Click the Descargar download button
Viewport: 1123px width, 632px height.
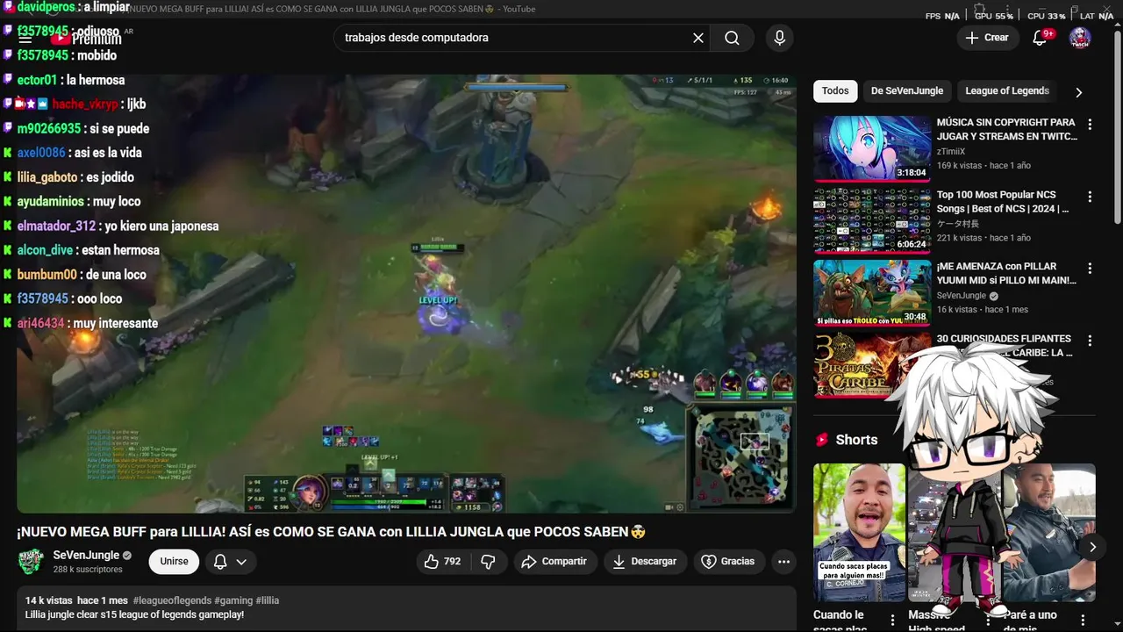(x=645, y=562)
